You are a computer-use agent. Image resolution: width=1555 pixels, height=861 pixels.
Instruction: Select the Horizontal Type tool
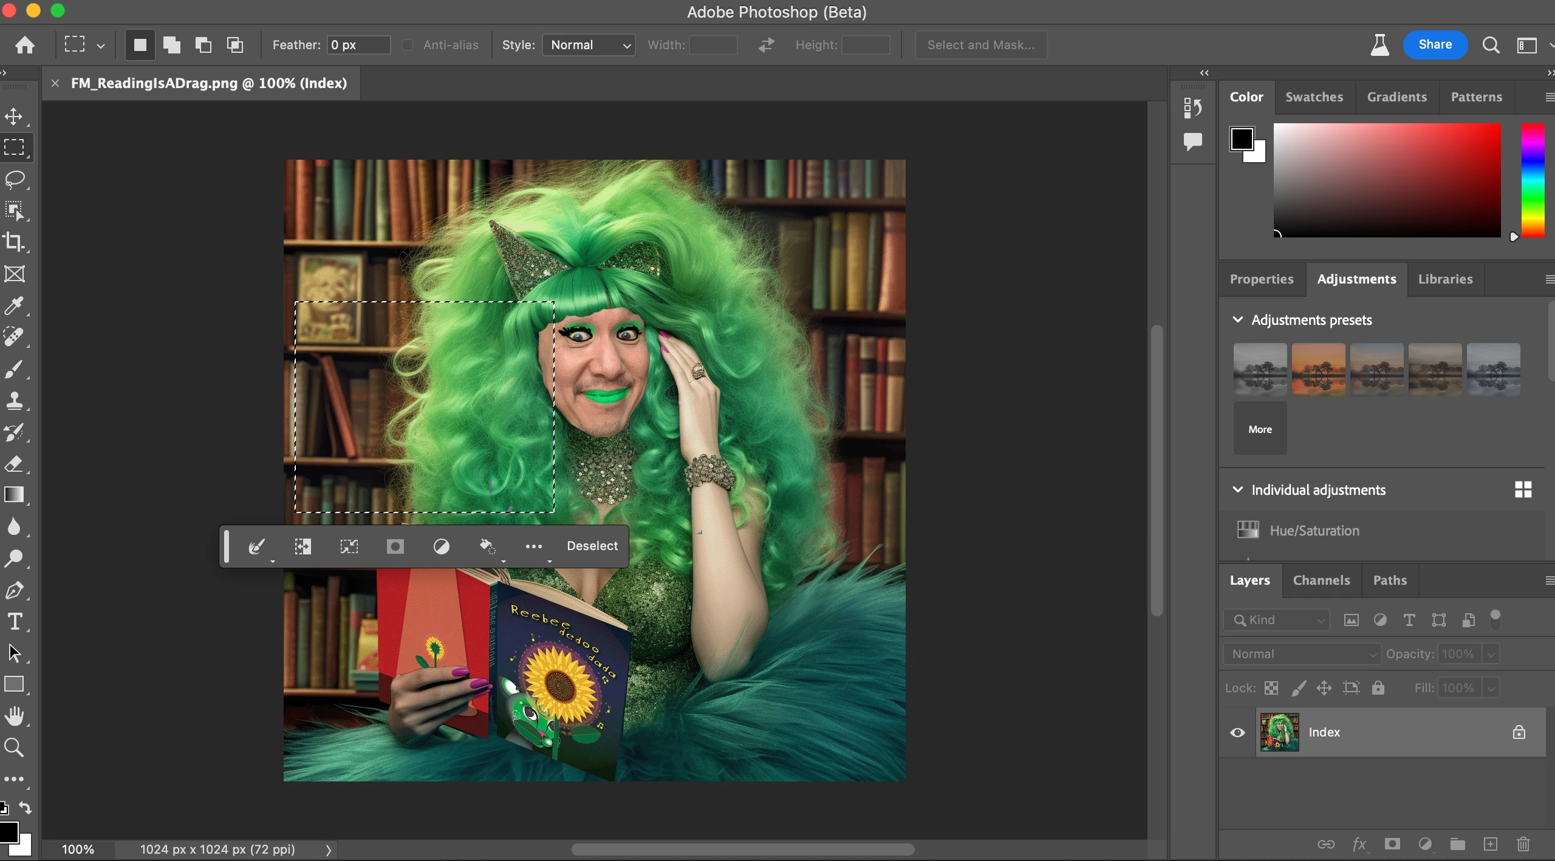coord(15,622)
